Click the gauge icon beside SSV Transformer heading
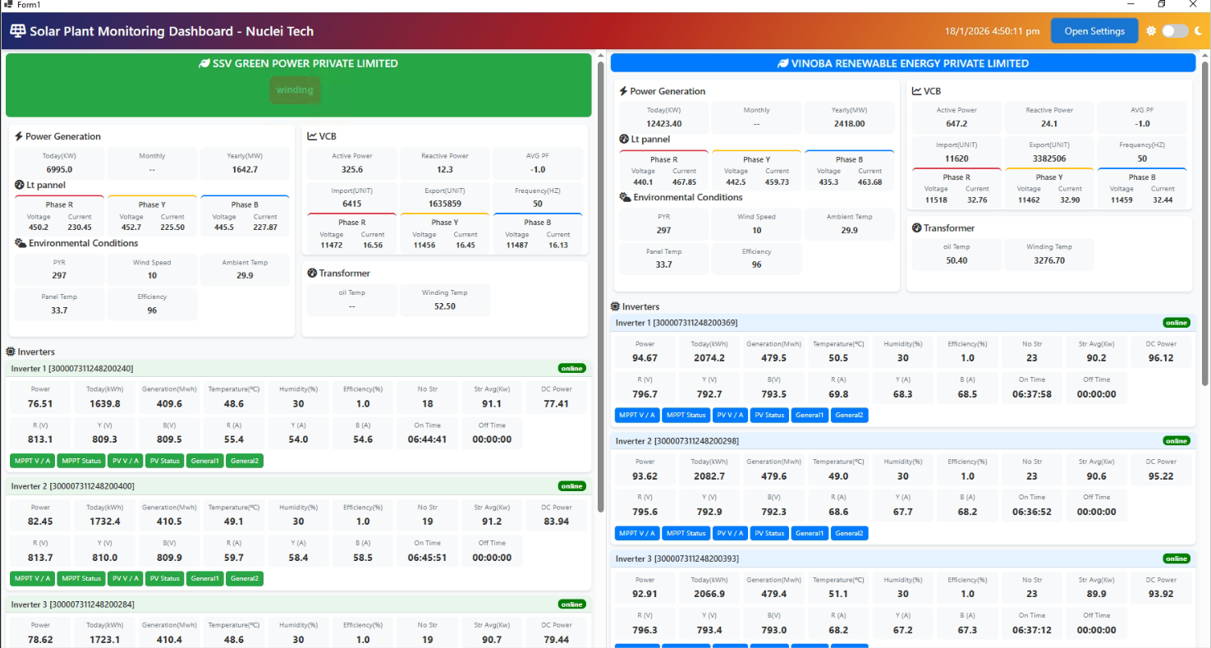Image resolution: width=1211 pixels, height=648 pixels. 312,273
